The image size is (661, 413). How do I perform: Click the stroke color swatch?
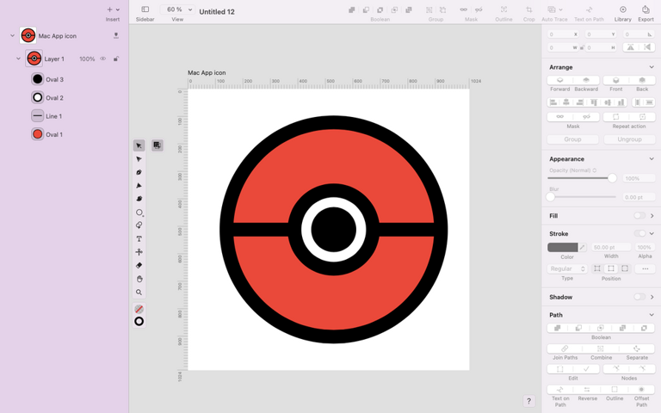point(562,248)
